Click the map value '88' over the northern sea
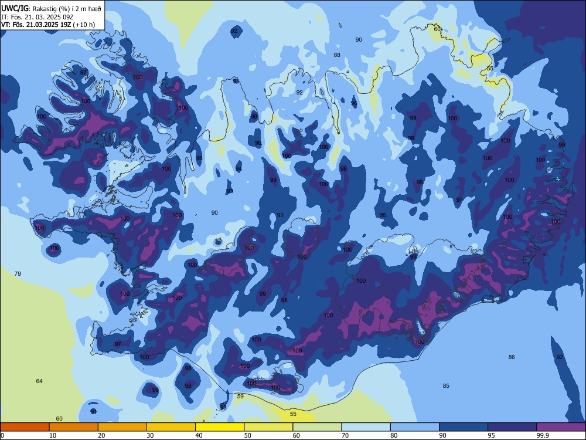Image resolution: width=586 pixels, height=440 pixels. (x=337, y=55)
